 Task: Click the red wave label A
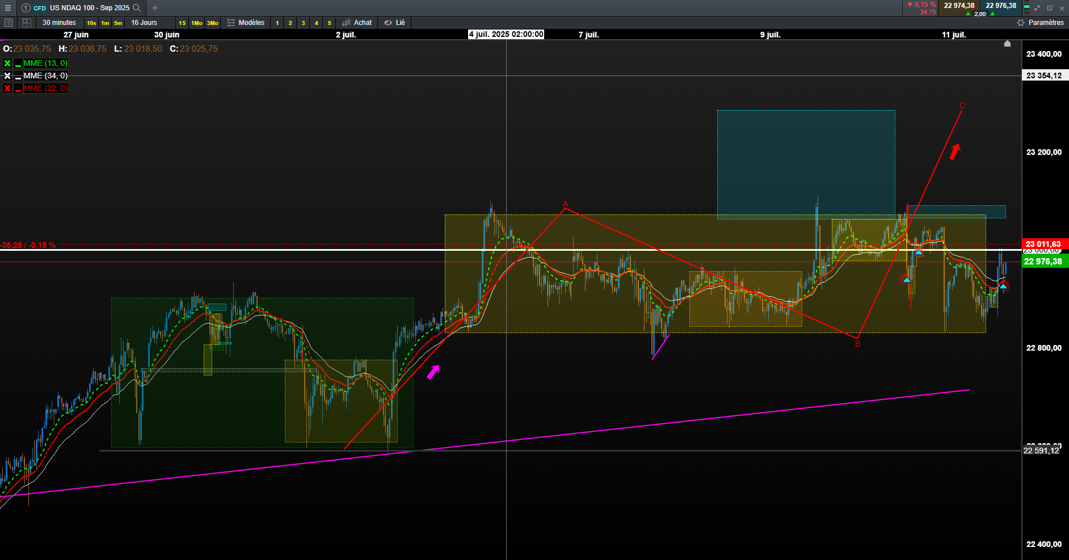pos(565,204)
